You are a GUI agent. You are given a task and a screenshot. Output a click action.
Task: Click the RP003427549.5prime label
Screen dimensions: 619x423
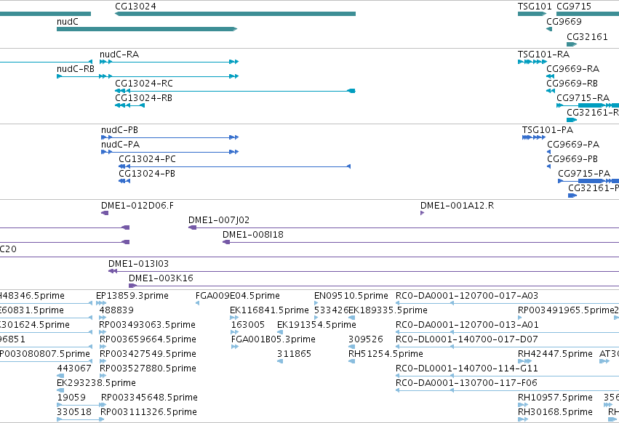click(148, 354)
